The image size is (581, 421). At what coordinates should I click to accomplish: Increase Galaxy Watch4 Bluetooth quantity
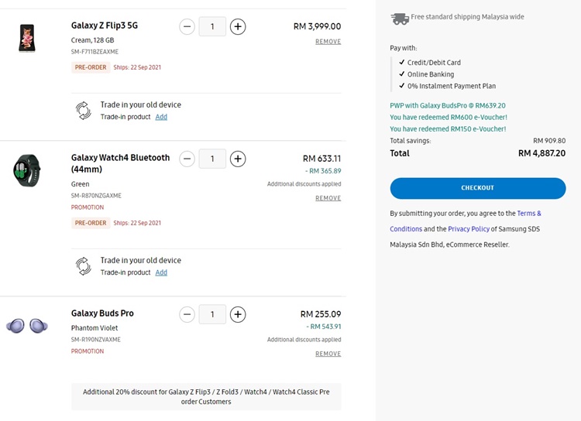pyautogui.click(x=238, y=159)
